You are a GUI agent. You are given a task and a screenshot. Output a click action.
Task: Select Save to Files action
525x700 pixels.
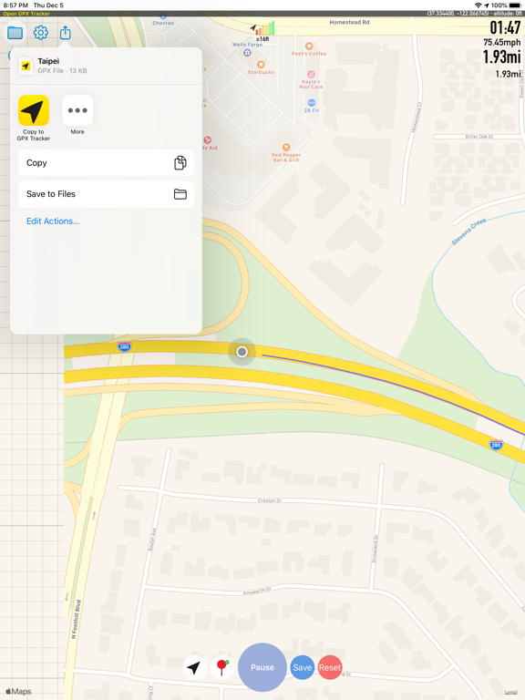[106, 194]
